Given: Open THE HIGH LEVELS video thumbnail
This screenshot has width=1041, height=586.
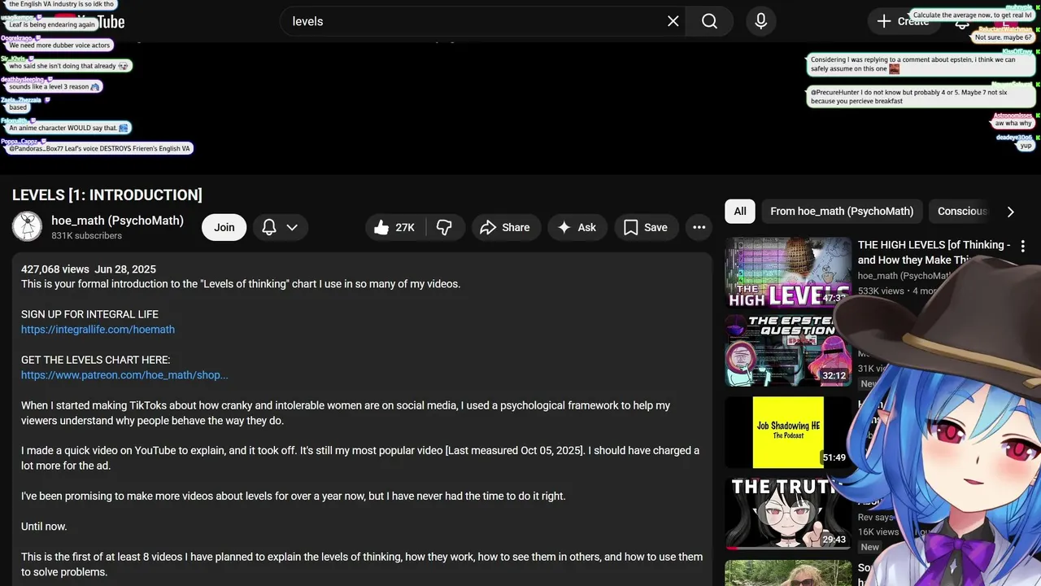Looking at the screenshot, I should click(788, 273).
